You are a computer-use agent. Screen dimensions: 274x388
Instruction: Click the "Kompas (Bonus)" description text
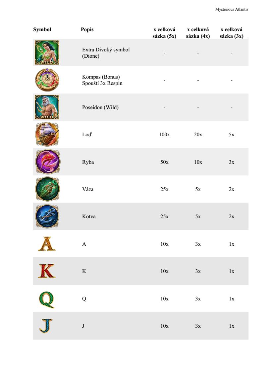pyautogui.click(x=101, y=77)
